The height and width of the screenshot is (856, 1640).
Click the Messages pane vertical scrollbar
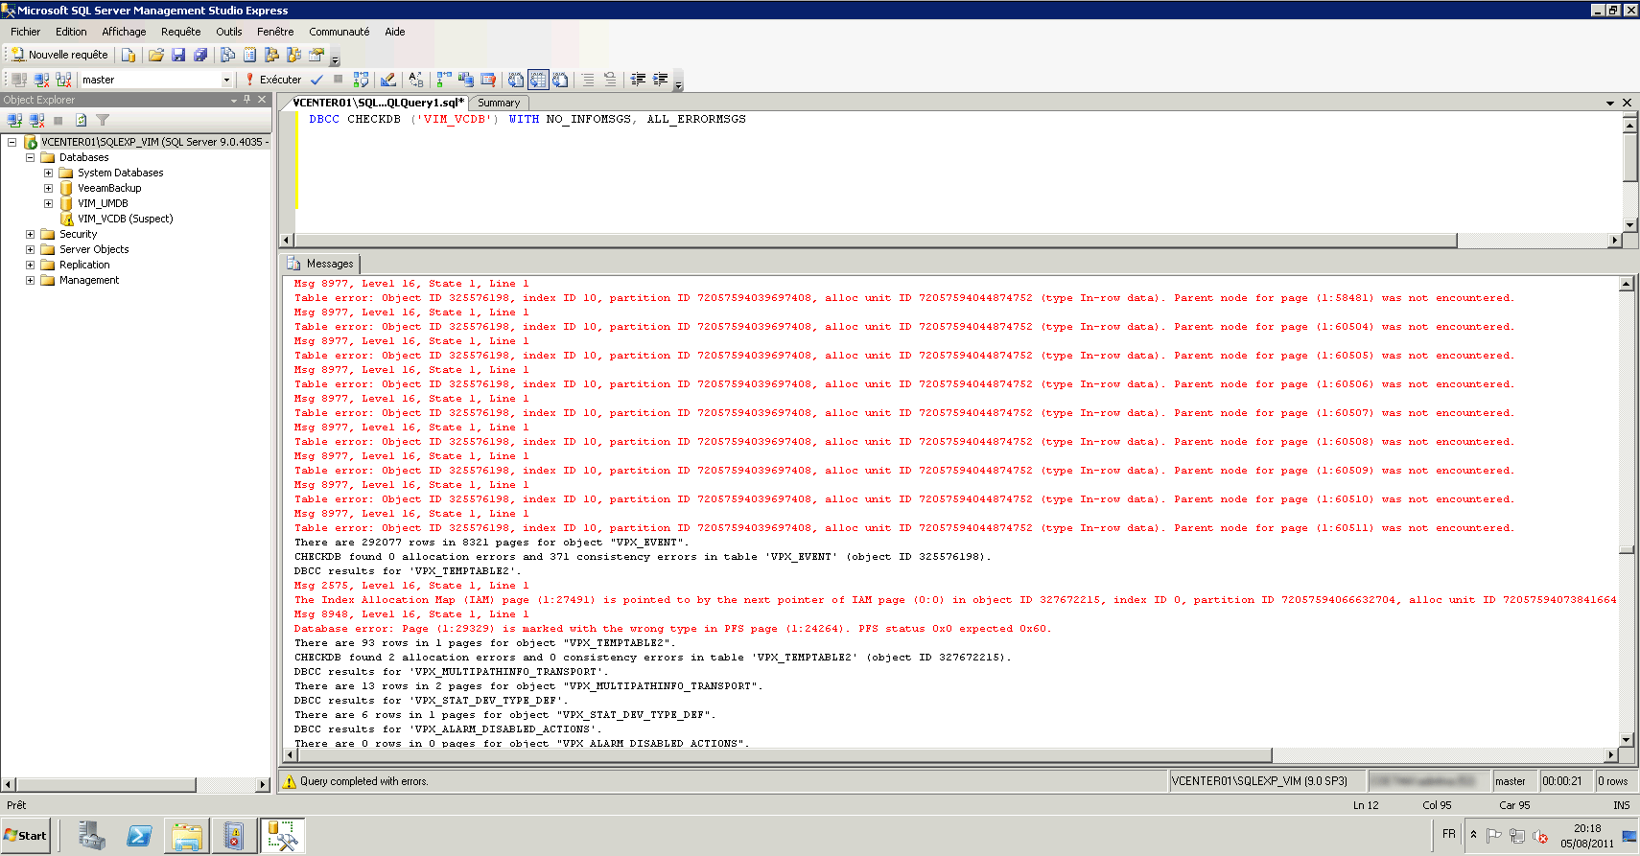(x=1627, y=511)
